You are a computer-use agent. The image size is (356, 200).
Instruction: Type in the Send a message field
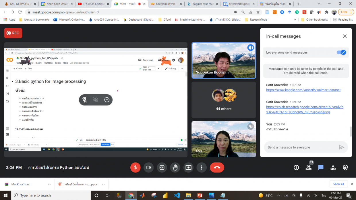pyautogui.click(x=301, y=147)
